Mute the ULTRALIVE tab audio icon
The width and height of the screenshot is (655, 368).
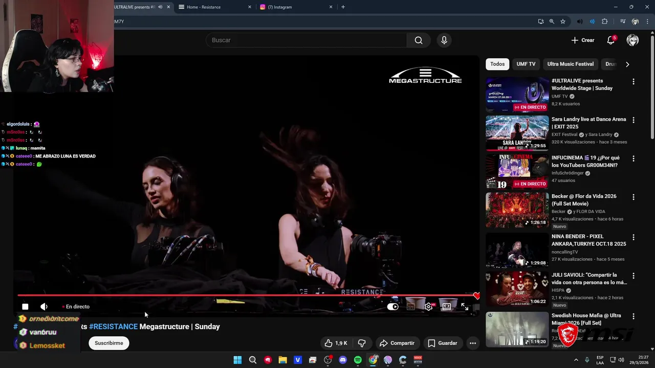pyautogui.click(x=160, y=7)
